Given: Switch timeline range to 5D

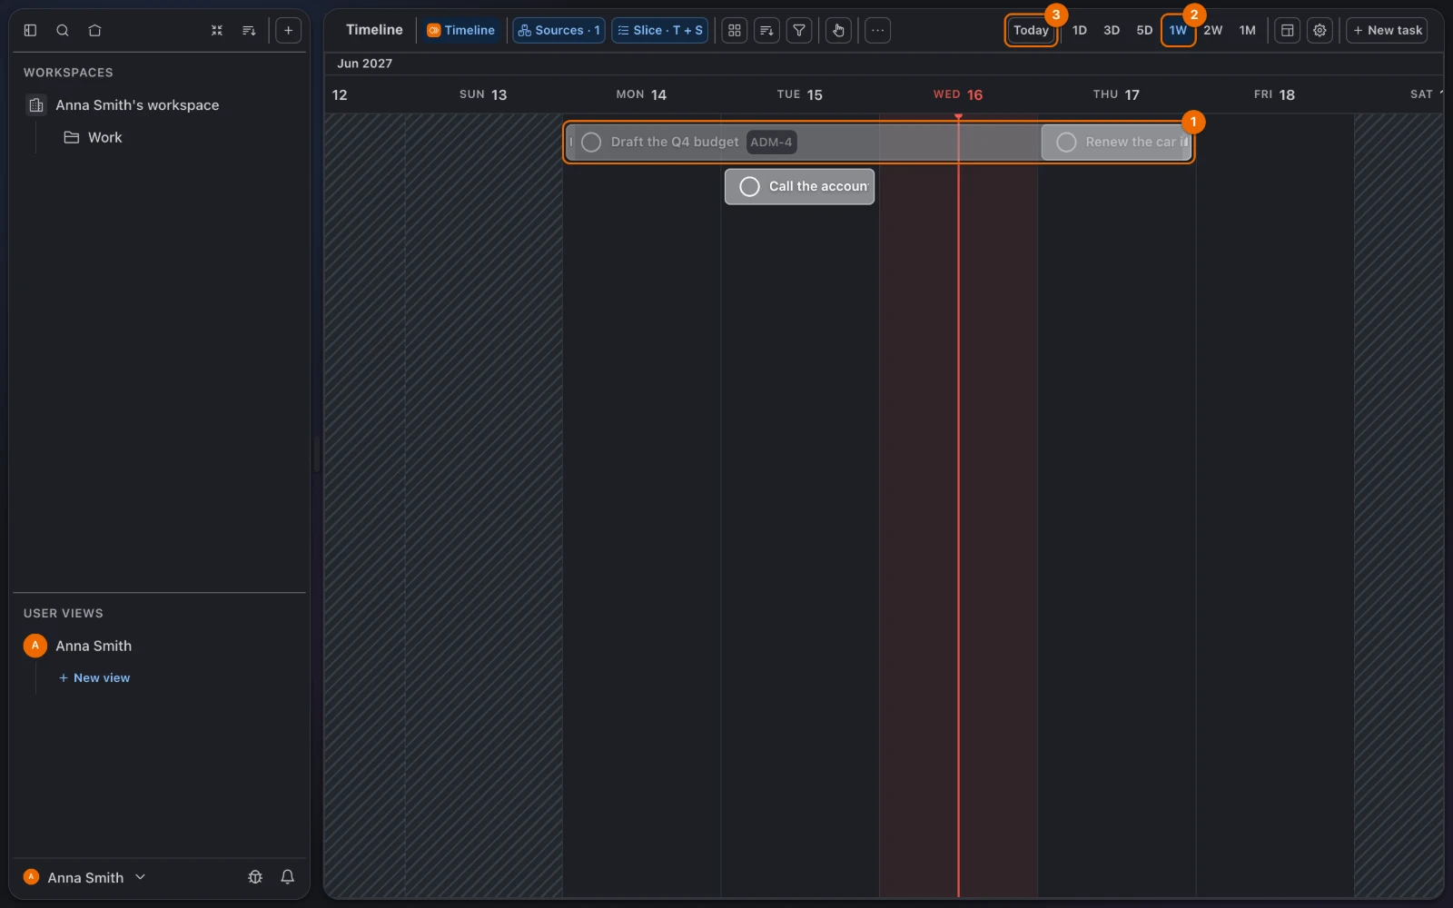Looking at the screenshot, I should pos(1144,30).
